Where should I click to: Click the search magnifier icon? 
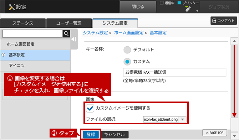[66, 33]
